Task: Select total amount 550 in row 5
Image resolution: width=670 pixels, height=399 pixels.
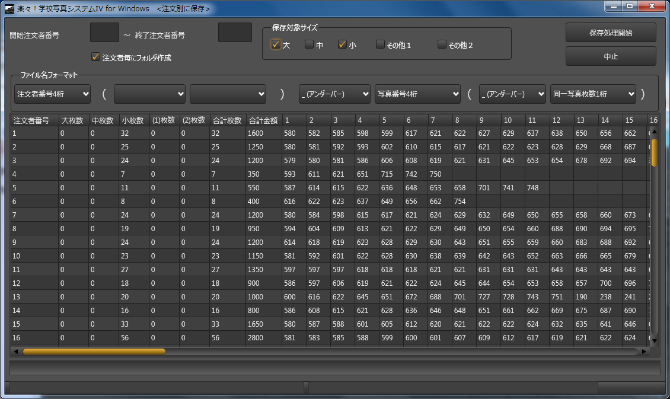Action: (x=264, y=188)
